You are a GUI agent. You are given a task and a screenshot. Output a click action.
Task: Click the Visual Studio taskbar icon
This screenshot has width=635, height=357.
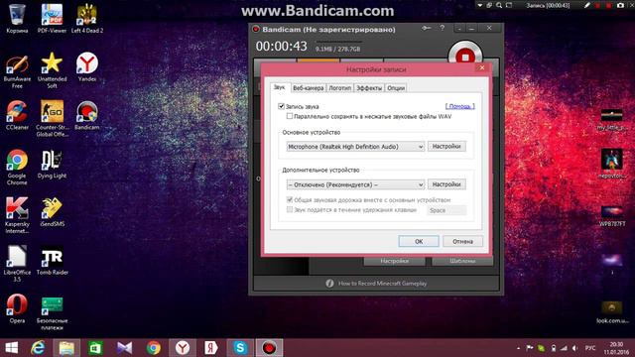(x=125, y=348)
